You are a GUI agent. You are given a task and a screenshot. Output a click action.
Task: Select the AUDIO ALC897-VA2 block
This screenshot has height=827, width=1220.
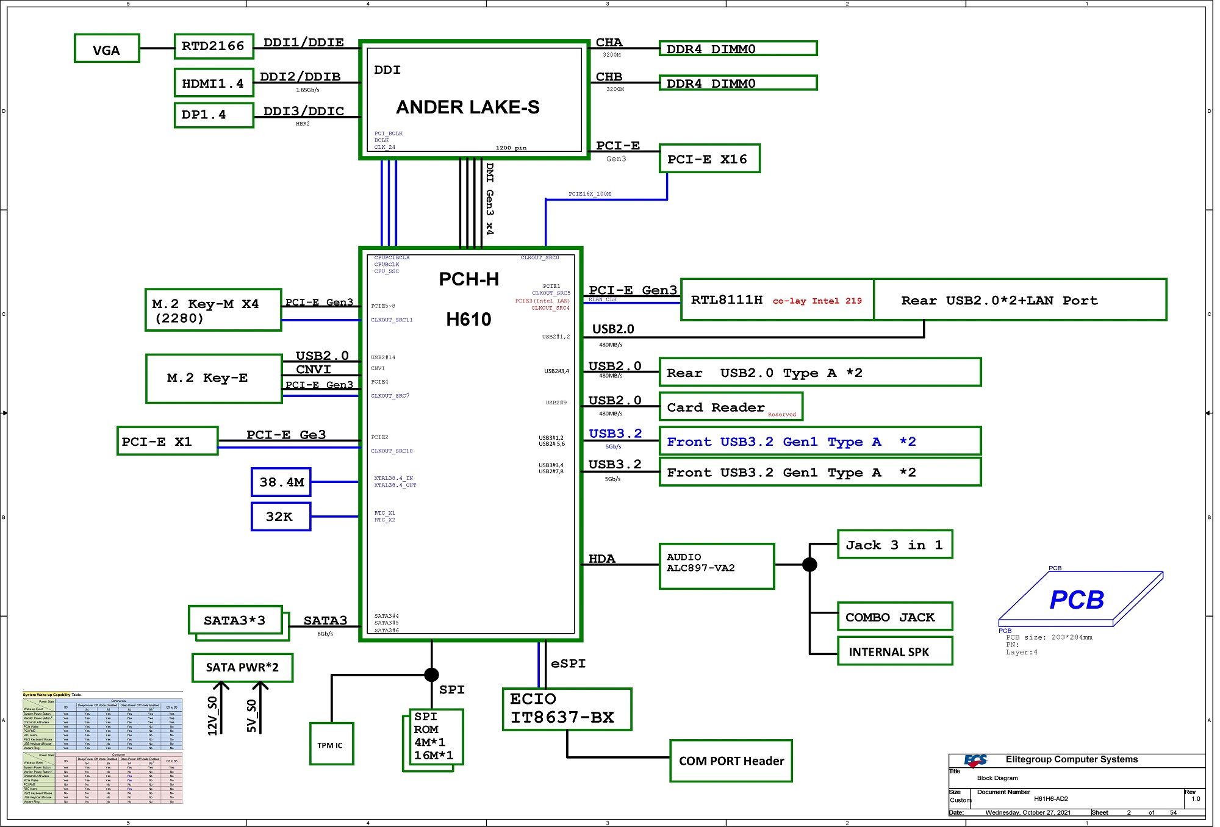click(x=717, y=567)
